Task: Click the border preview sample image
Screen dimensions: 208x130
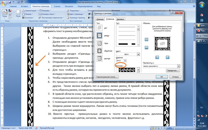Action: (x=162, y=44)
